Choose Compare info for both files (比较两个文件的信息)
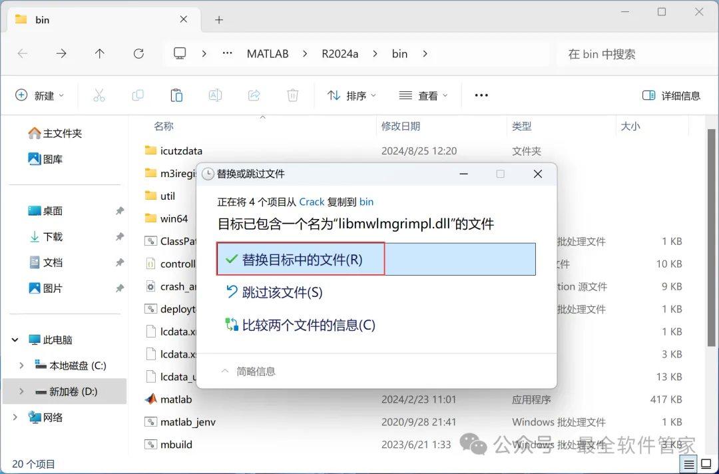 [x=300, y=325]
